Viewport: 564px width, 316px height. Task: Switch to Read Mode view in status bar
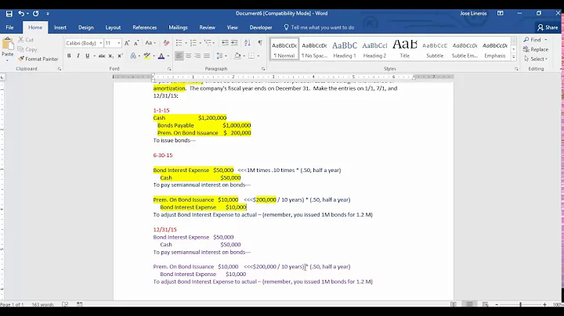[x=454, y=304]
